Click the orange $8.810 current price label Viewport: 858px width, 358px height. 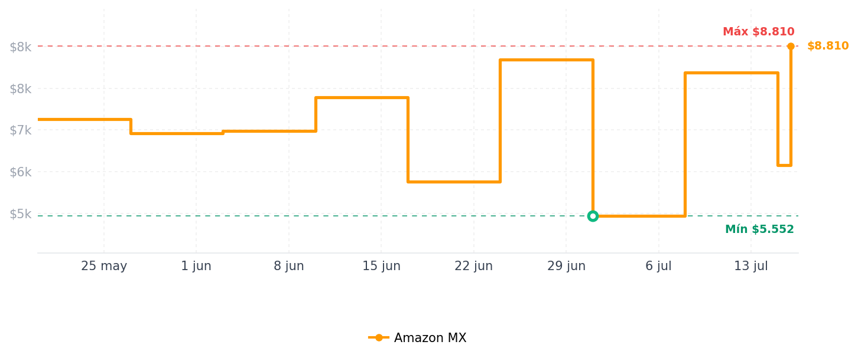click(x=828, y=46)
